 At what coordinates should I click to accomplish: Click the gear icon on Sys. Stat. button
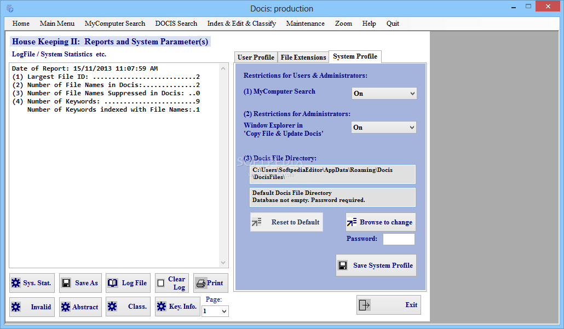point(16,283)
